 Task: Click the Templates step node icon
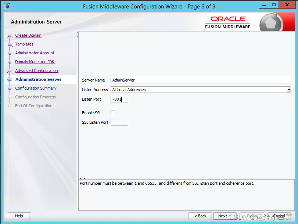[x=10, y=44]
